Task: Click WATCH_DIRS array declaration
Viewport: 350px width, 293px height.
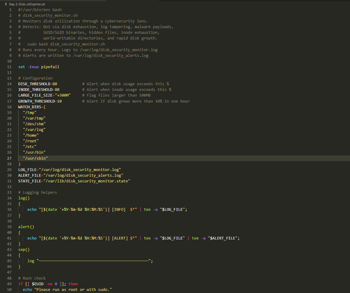Action: click(32, 107)
